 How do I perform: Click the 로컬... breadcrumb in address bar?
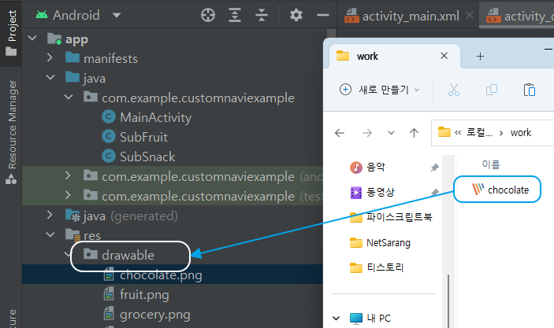pyautogui.click(x=479, y=133)
